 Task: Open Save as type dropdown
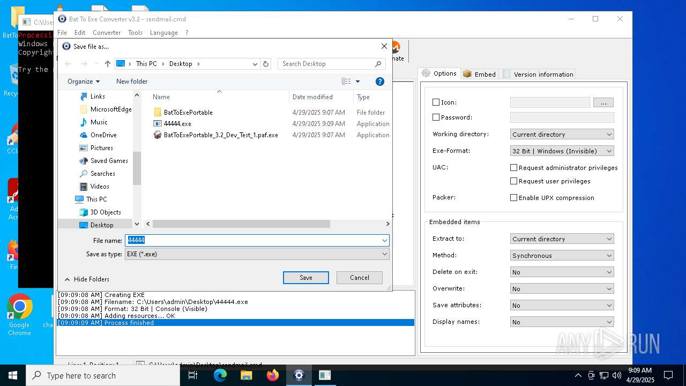click(257, 254)
